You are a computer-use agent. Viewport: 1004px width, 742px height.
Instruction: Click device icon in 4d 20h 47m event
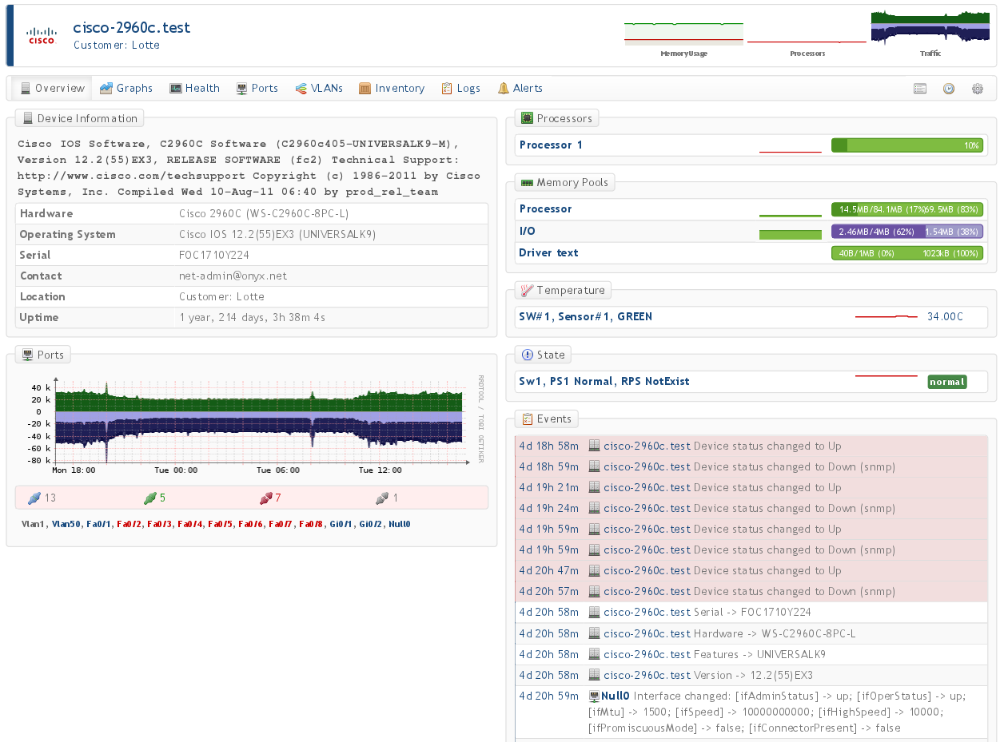(594, 570)
